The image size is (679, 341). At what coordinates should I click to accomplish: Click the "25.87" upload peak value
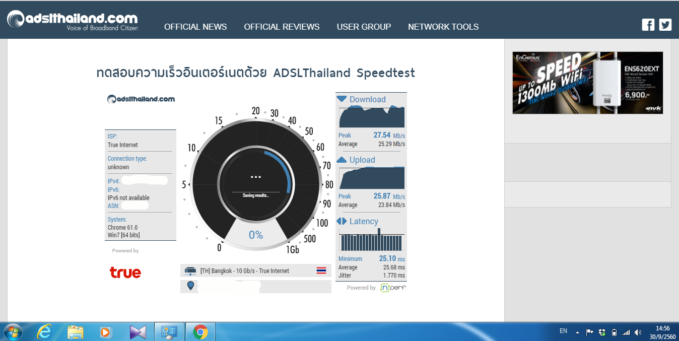(x=382, y=196)
